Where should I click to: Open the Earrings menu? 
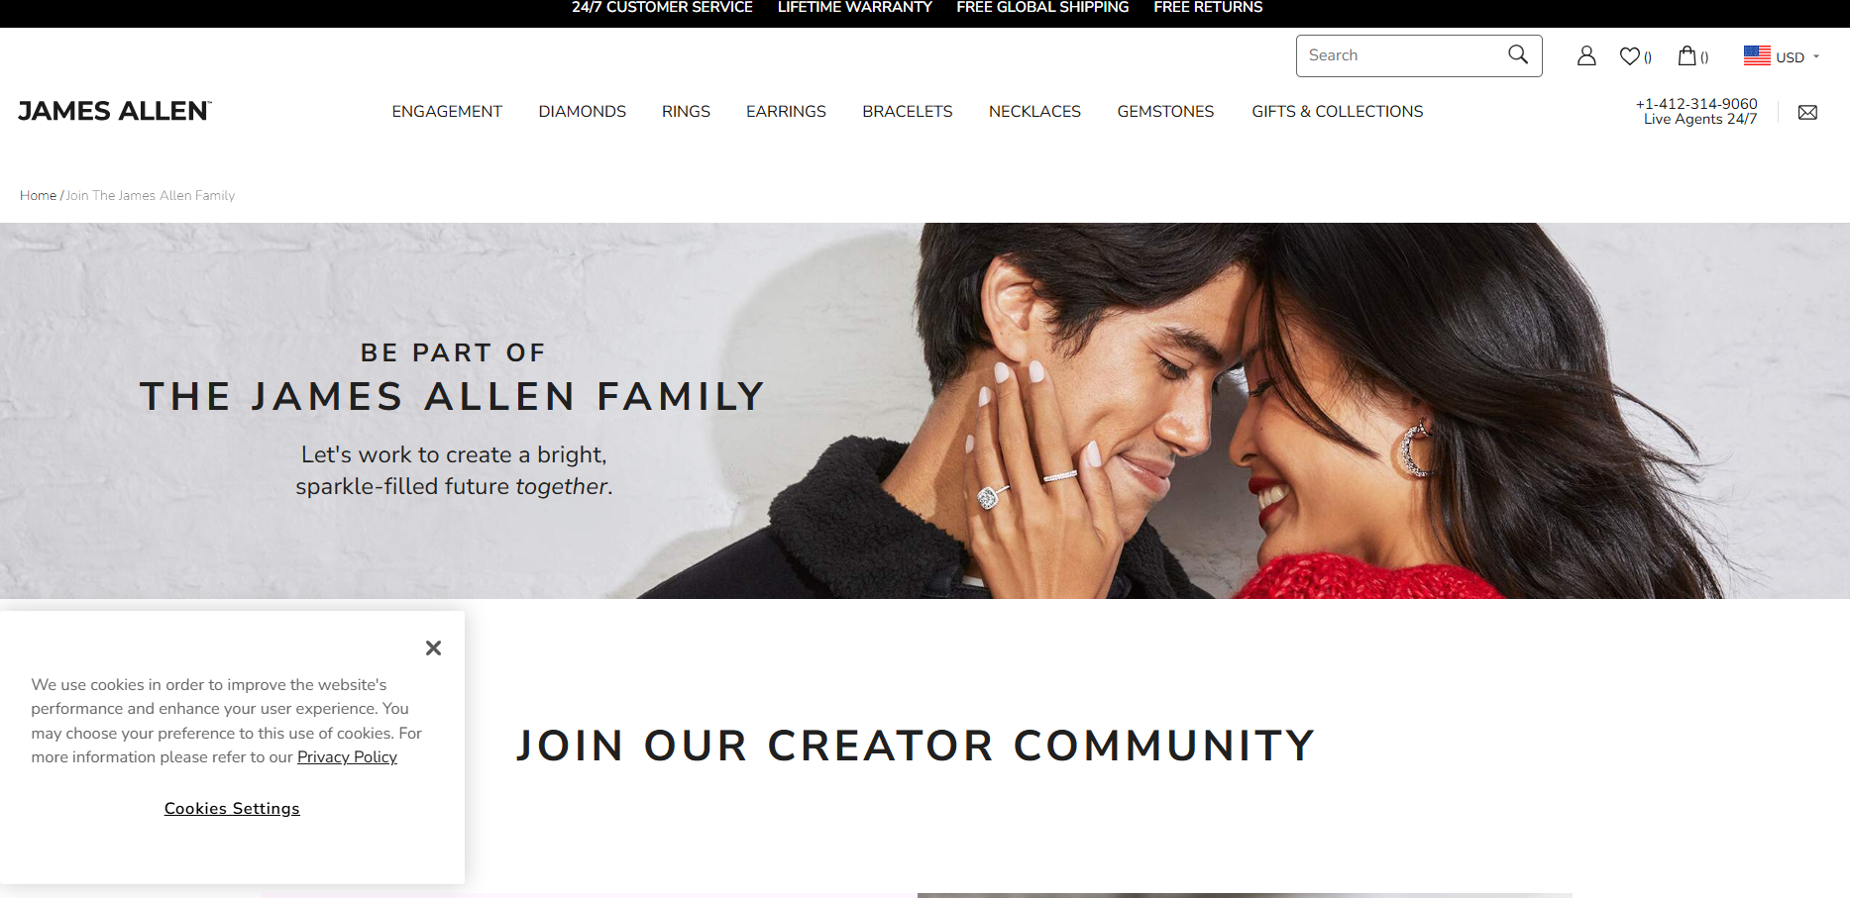click(786, 112)
